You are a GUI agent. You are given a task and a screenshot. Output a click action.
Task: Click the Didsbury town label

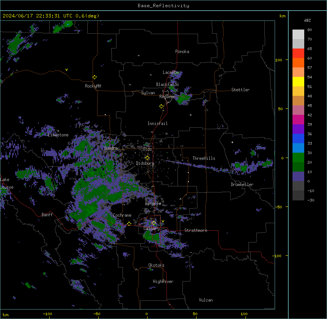[x=145, y=163]
